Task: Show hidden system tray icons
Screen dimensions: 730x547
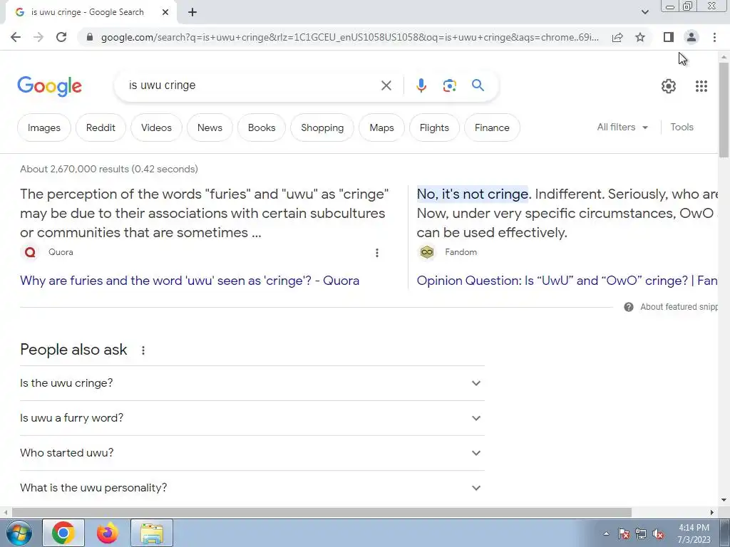Action: 606,534
